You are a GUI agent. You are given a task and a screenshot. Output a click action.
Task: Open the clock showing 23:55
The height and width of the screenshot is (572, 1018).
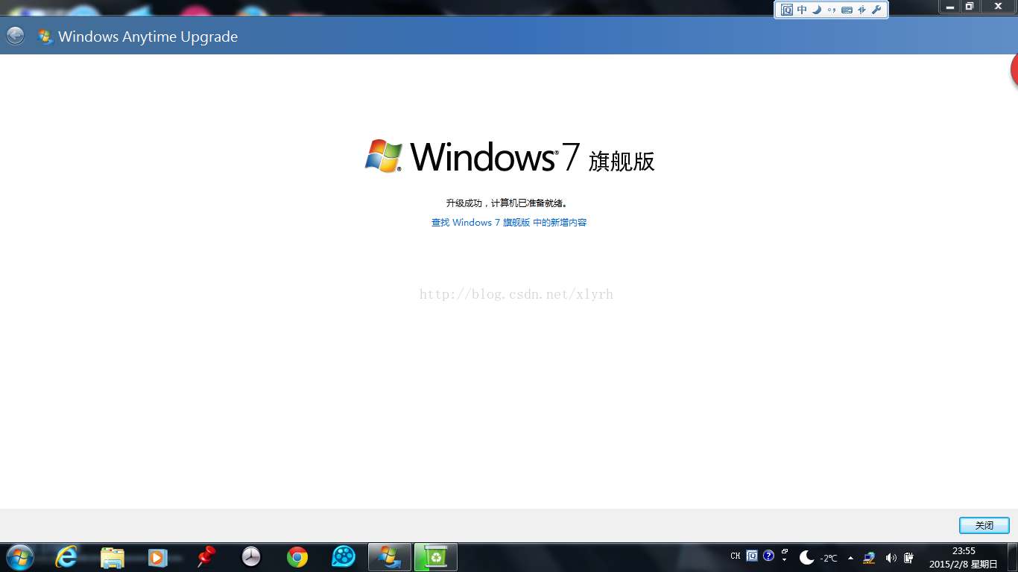click(964, 557)
